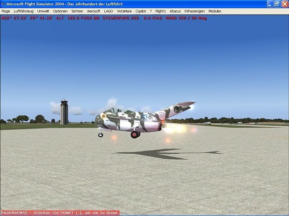Click the camouflaged jet aircraft fuselage
289x216 pixels.
click(129, 121)
